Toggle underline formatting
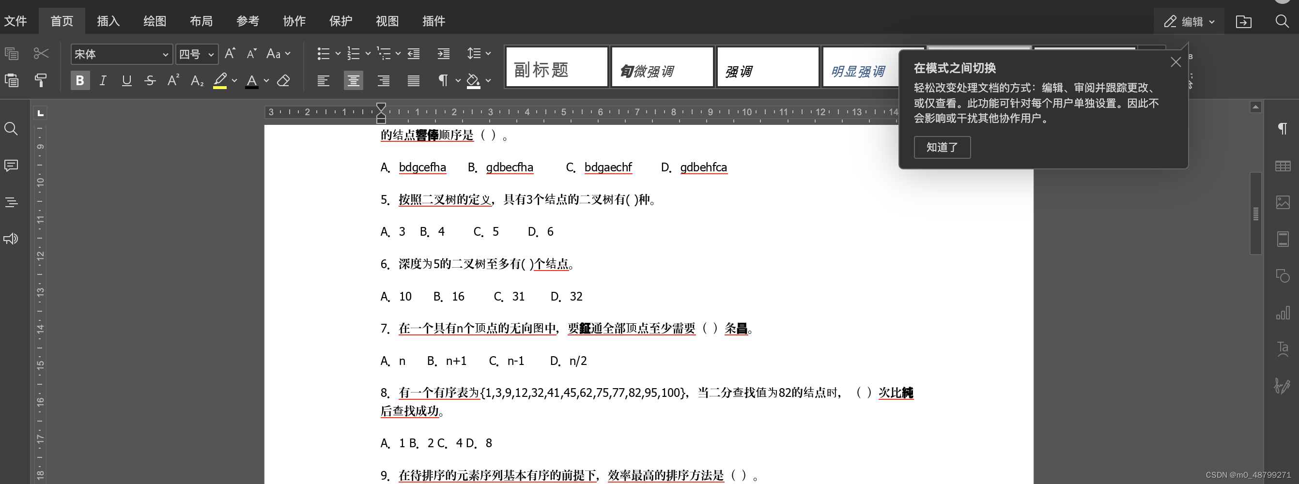This screenshot has width=1299, height=484. (x=126, y=80)
